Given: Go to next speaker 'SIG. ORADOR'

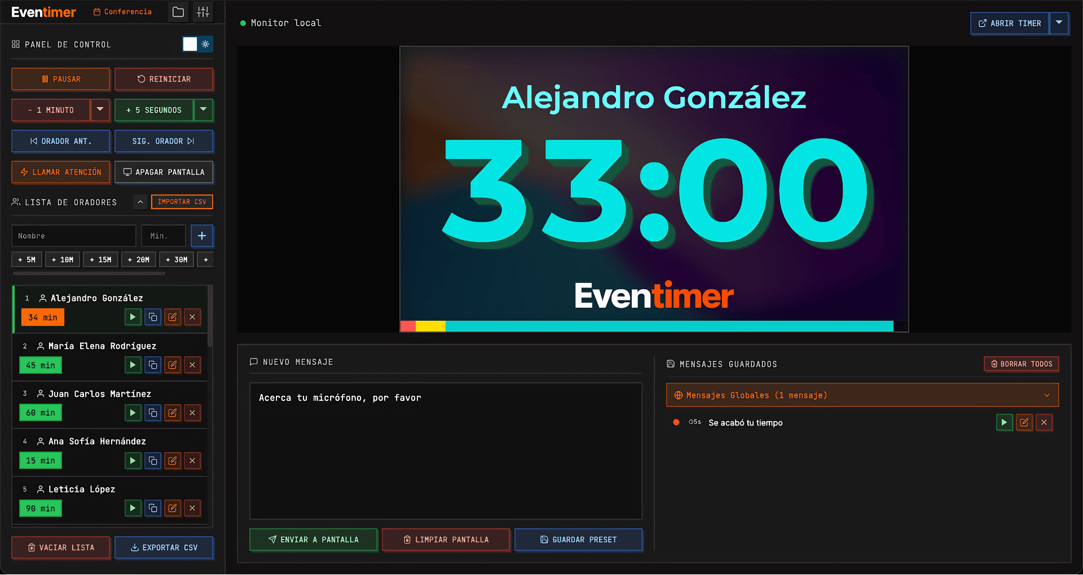Looking at the screenshot, I should [164, 141].
